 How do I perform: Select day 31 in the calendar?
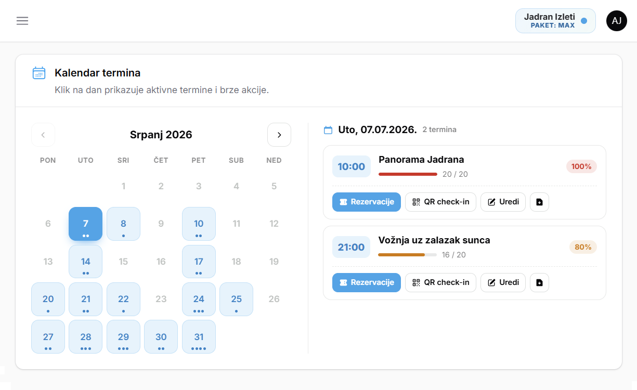[199, 337]
